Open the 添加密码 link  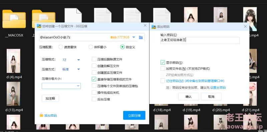[x=50, y=116]
